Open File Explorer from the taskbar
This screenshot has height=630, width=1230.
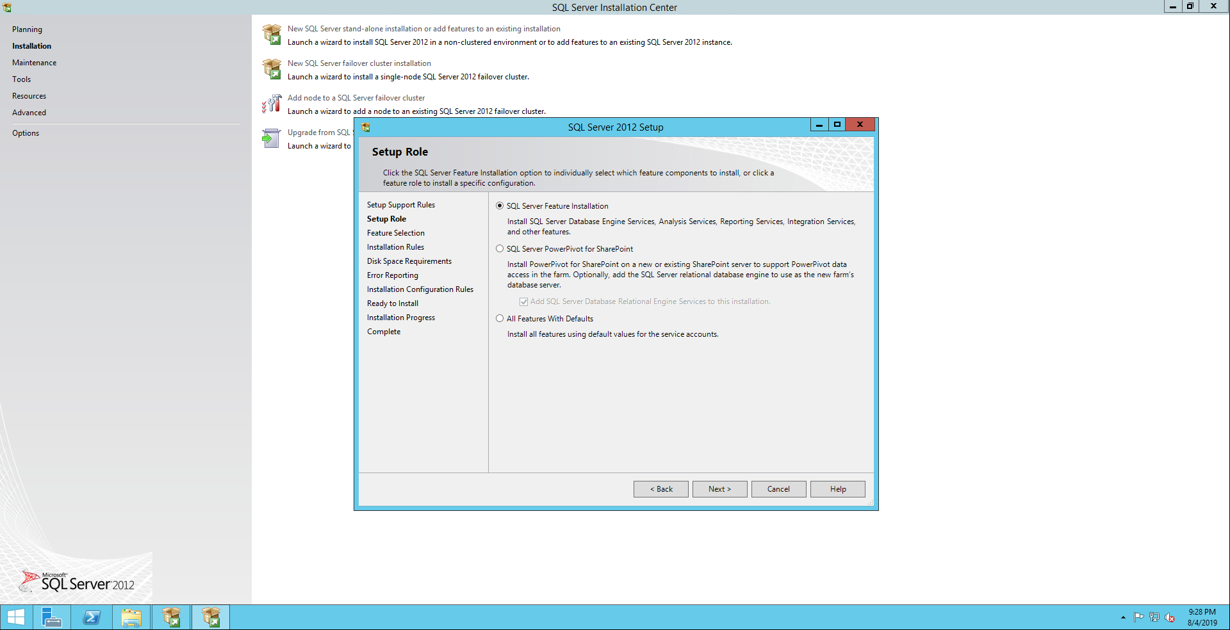[131, 617]
